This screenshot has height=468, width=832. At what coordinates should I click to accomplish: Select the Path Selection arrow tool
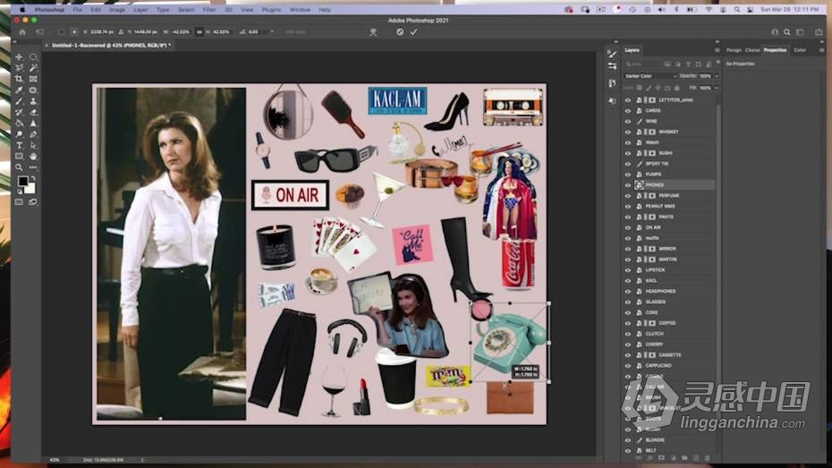(33, 145)
